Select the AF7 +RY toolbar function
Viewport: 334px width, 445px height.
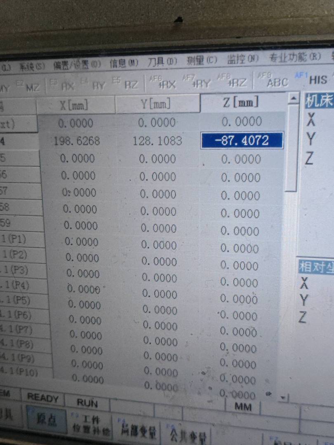[x=197, y=82]
